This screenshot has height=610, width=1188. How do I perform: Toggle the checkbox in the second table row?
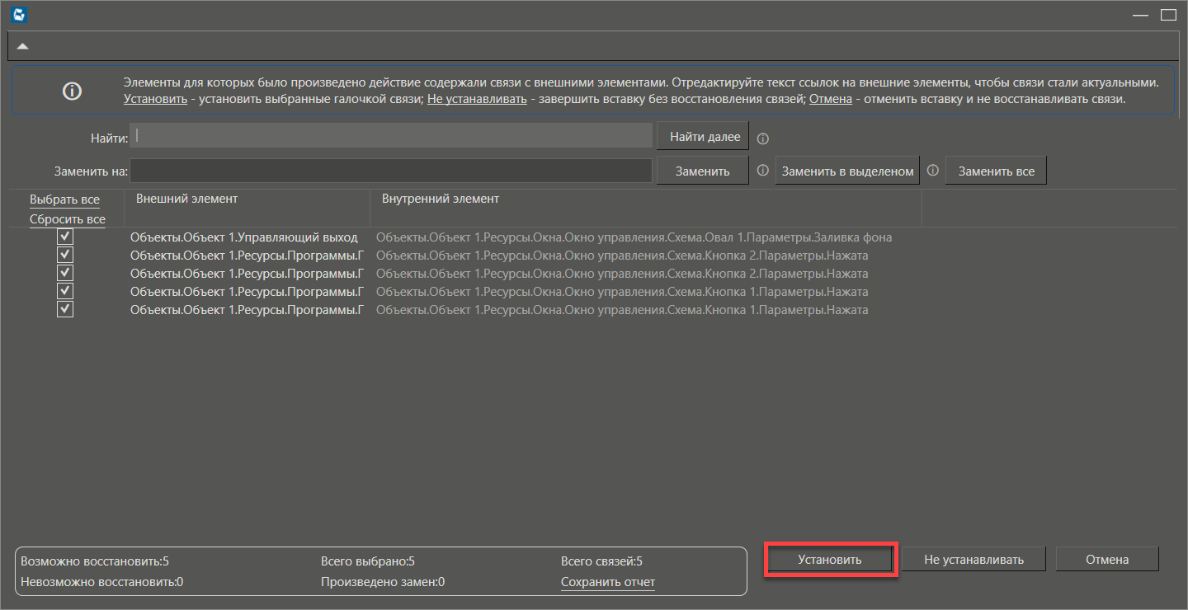65,256
